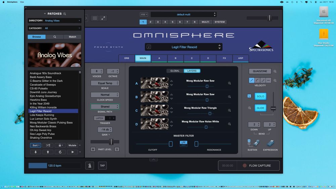Select part 2 button
The height and width of the screenshot is (189, 336).
(151, 22)
